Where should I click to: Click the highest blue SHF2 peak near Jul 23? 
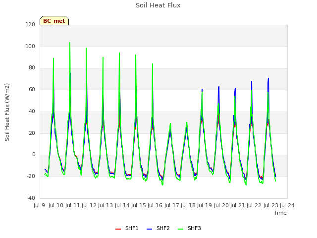(x=268, y=78)
